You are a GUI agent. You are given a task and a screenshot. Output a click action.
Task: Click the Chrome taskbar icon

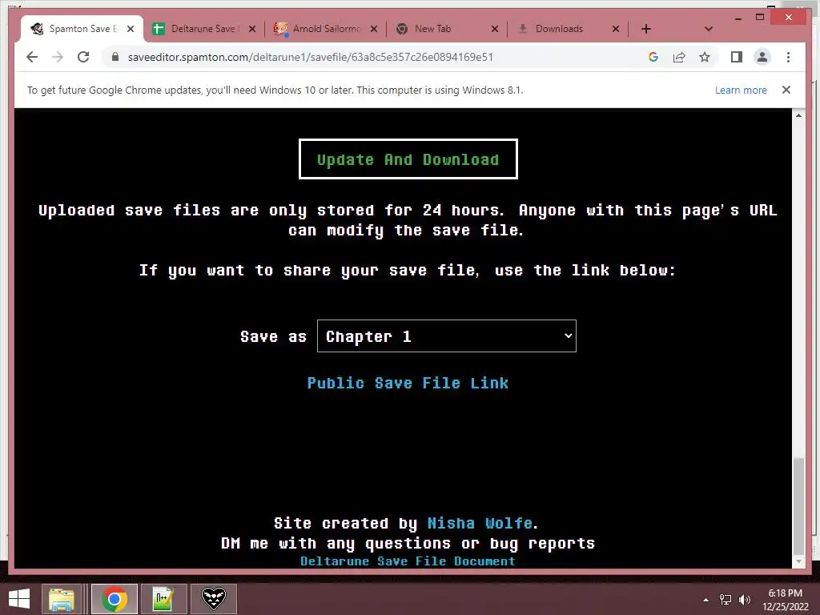coord(114,599)
